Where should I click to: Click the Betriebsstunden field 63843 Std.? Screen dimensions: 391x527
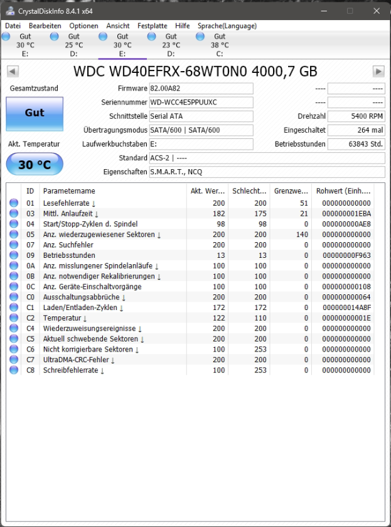(356, 144)
